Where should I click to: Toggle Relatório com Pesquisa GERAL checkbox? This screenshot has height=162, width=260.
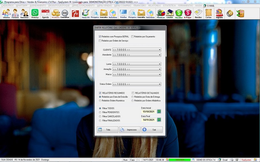[100, 37]
